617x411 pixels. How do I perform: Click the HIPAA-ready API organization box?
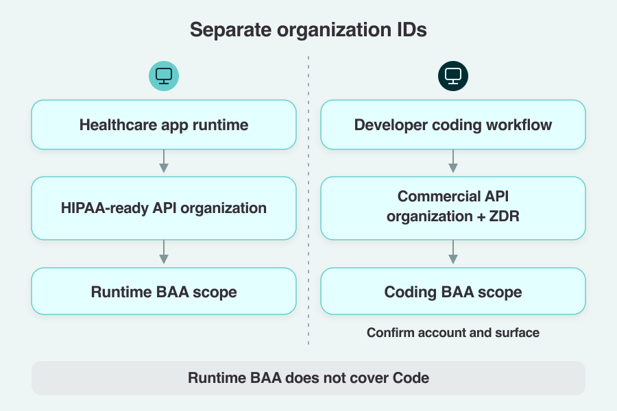(164, 208)
